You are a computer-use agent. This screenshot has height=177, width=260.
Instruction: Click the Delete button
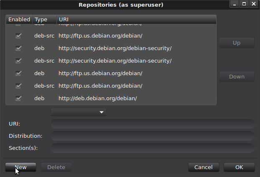pos(56,167)
